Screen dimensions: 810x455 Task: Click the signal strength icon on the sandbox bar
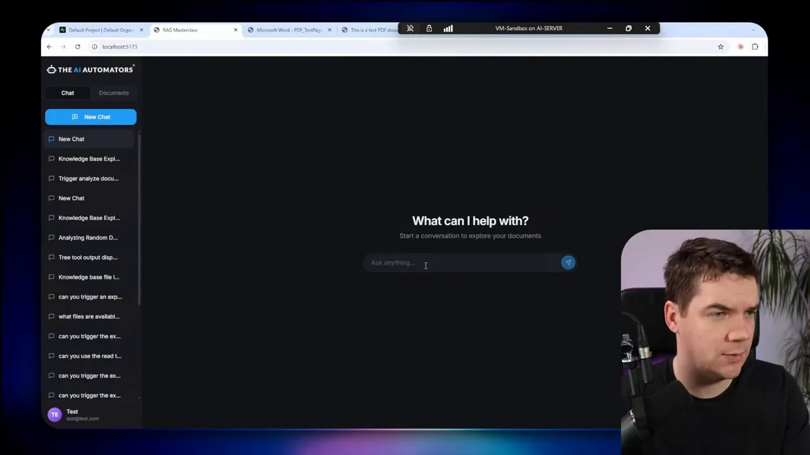pos(448,28)
